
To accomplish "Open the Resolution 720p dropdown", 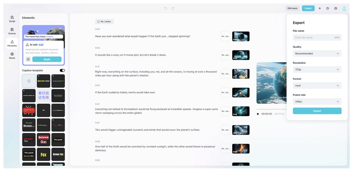I will click(317, 70).
